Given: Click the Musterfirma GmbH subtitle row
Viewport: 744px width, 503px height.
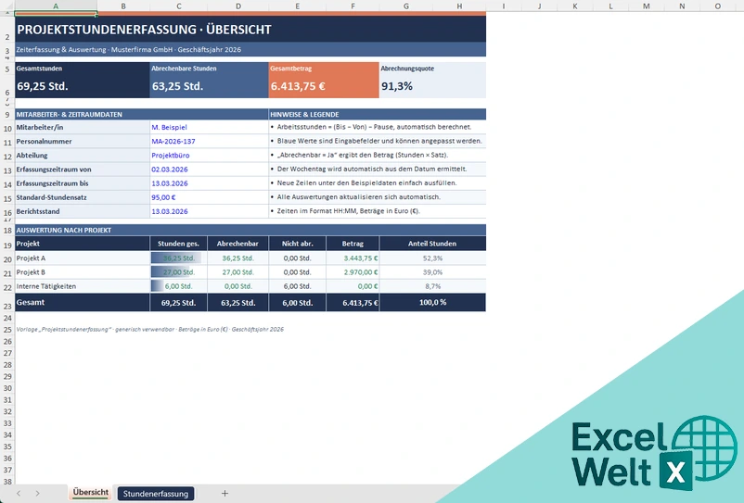Looking at the screenshot, I should click(250, 49).
